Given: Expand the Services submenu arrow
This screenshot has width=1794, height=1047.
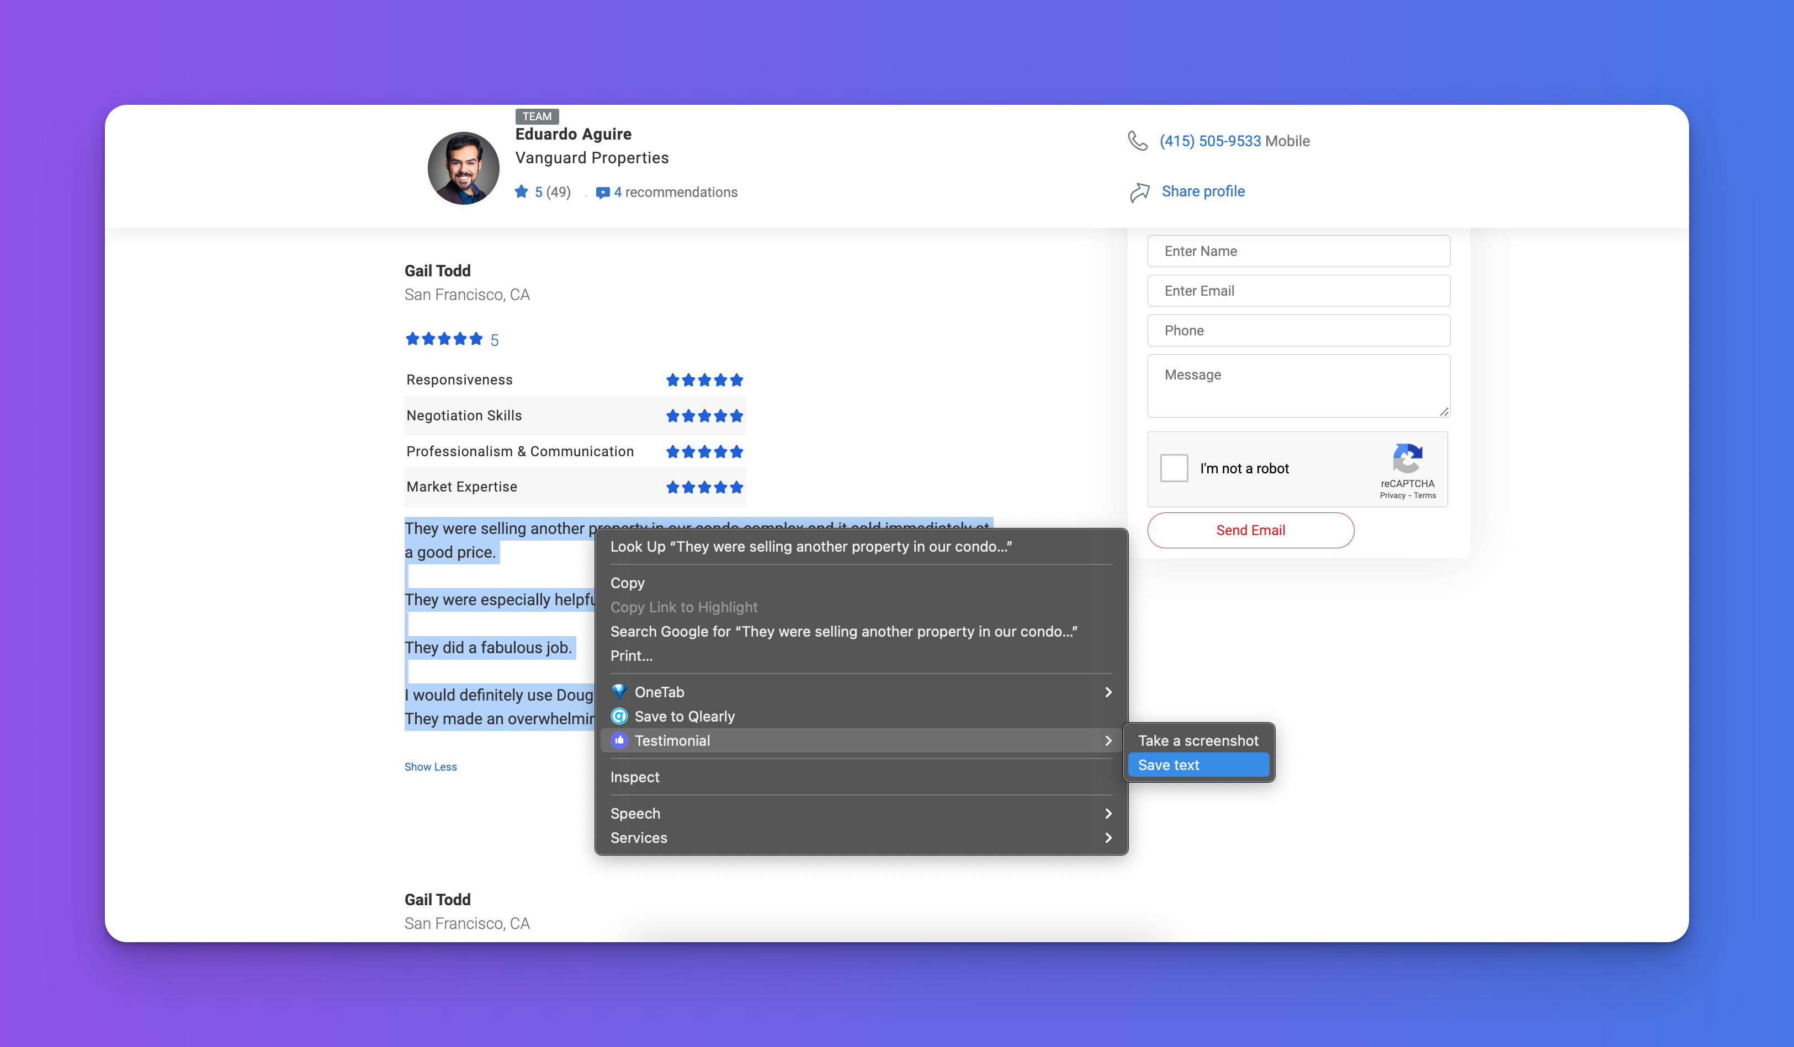Looking at the screenshot, I should click(1108, 838).
